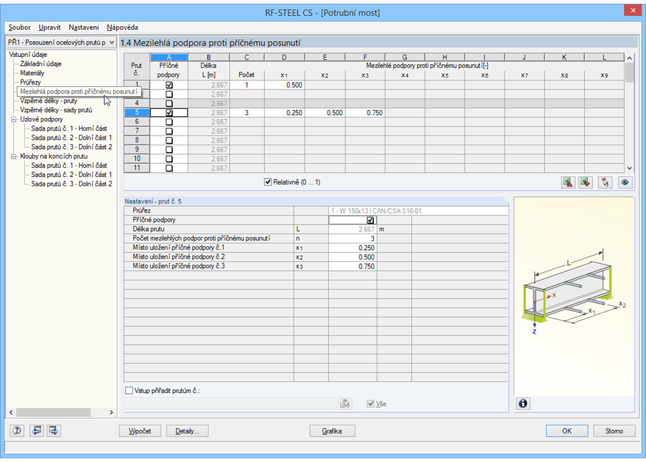Image resolution: width=646 pixels, height=462 pixels.
Task: Enable lateral supports checkbox for member 11
Action: pos(169,168)
